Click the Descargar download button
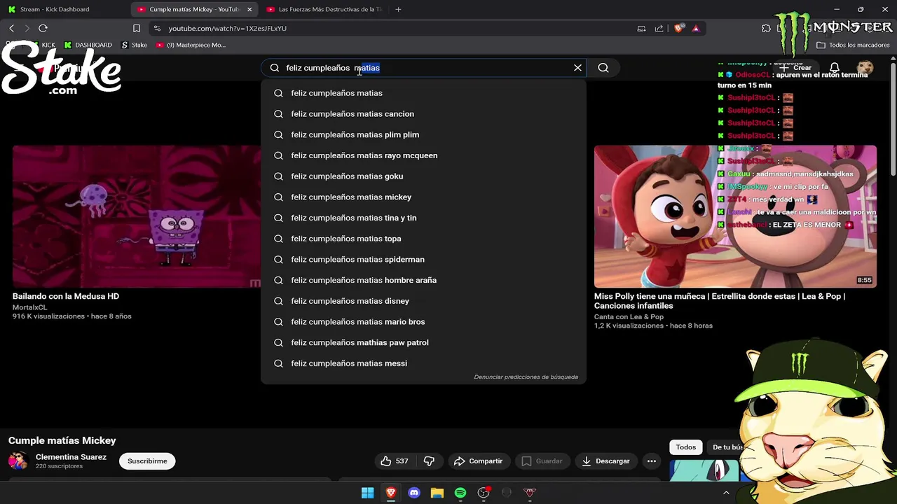897x504 pixels. [606, 461]
